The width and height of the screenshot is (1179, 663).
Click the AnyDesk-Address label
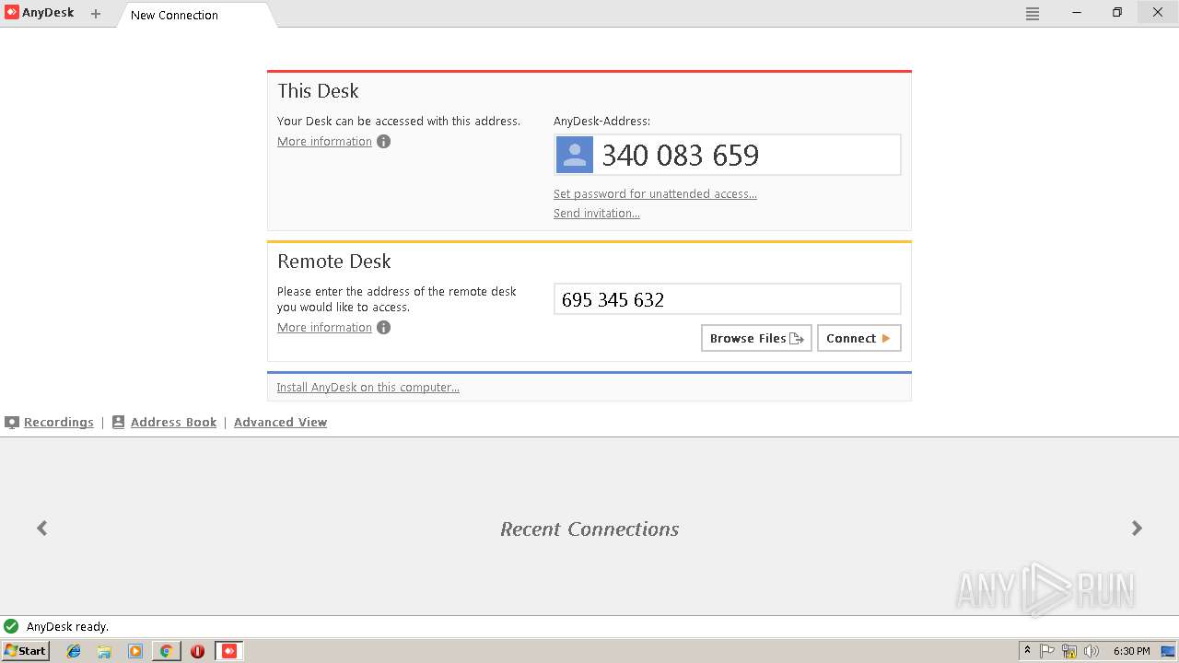tap(601, 122)
